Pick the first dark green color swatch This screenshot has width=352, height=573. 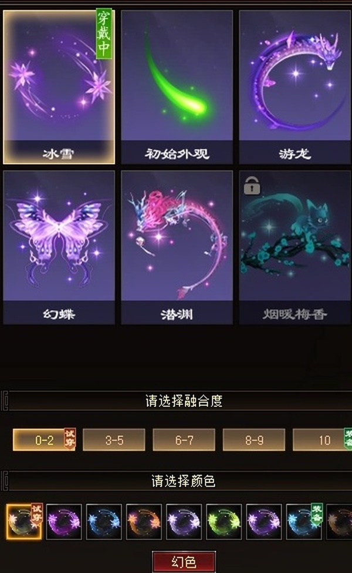point(24,522)
